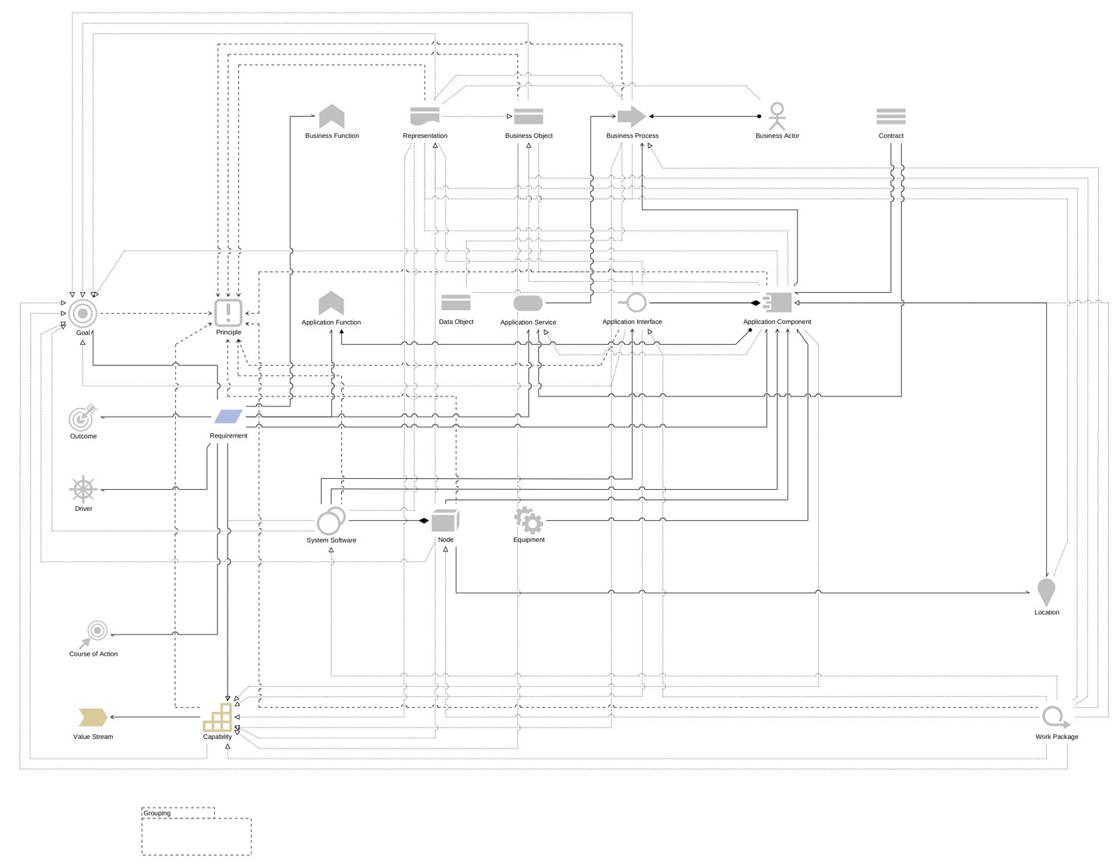Click the yellow Value Stream arrow
1117x866 pixels.
click(92, 717)
